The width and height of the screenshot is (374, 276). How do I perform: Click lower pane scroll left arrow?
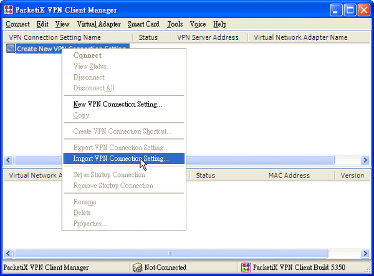point(8,253)
